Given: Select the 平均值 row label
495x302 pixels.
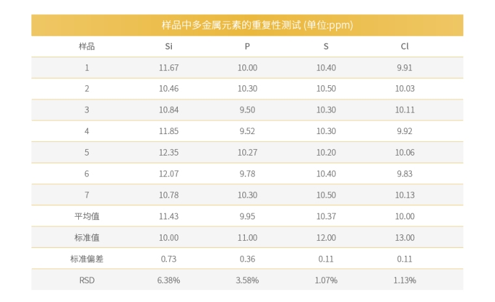Looking at the screenshot, I should 87,216.
